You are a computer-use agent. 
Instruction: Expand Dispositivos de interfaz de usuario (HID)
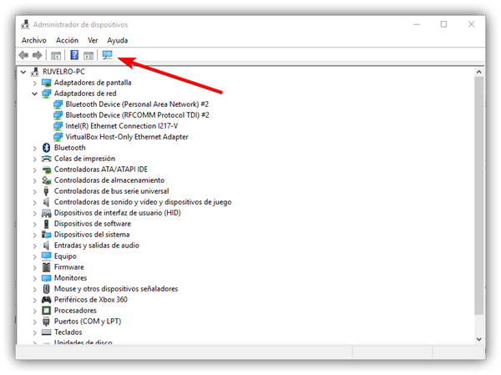[34, 214]
